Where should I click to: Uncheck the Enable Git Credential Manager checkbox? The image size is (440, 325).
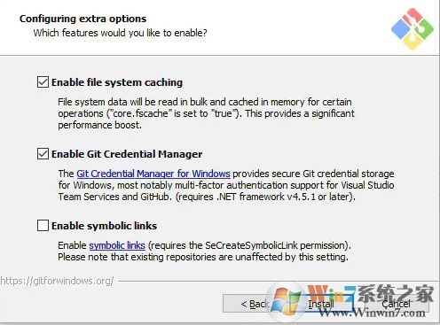tap(43, 154)
